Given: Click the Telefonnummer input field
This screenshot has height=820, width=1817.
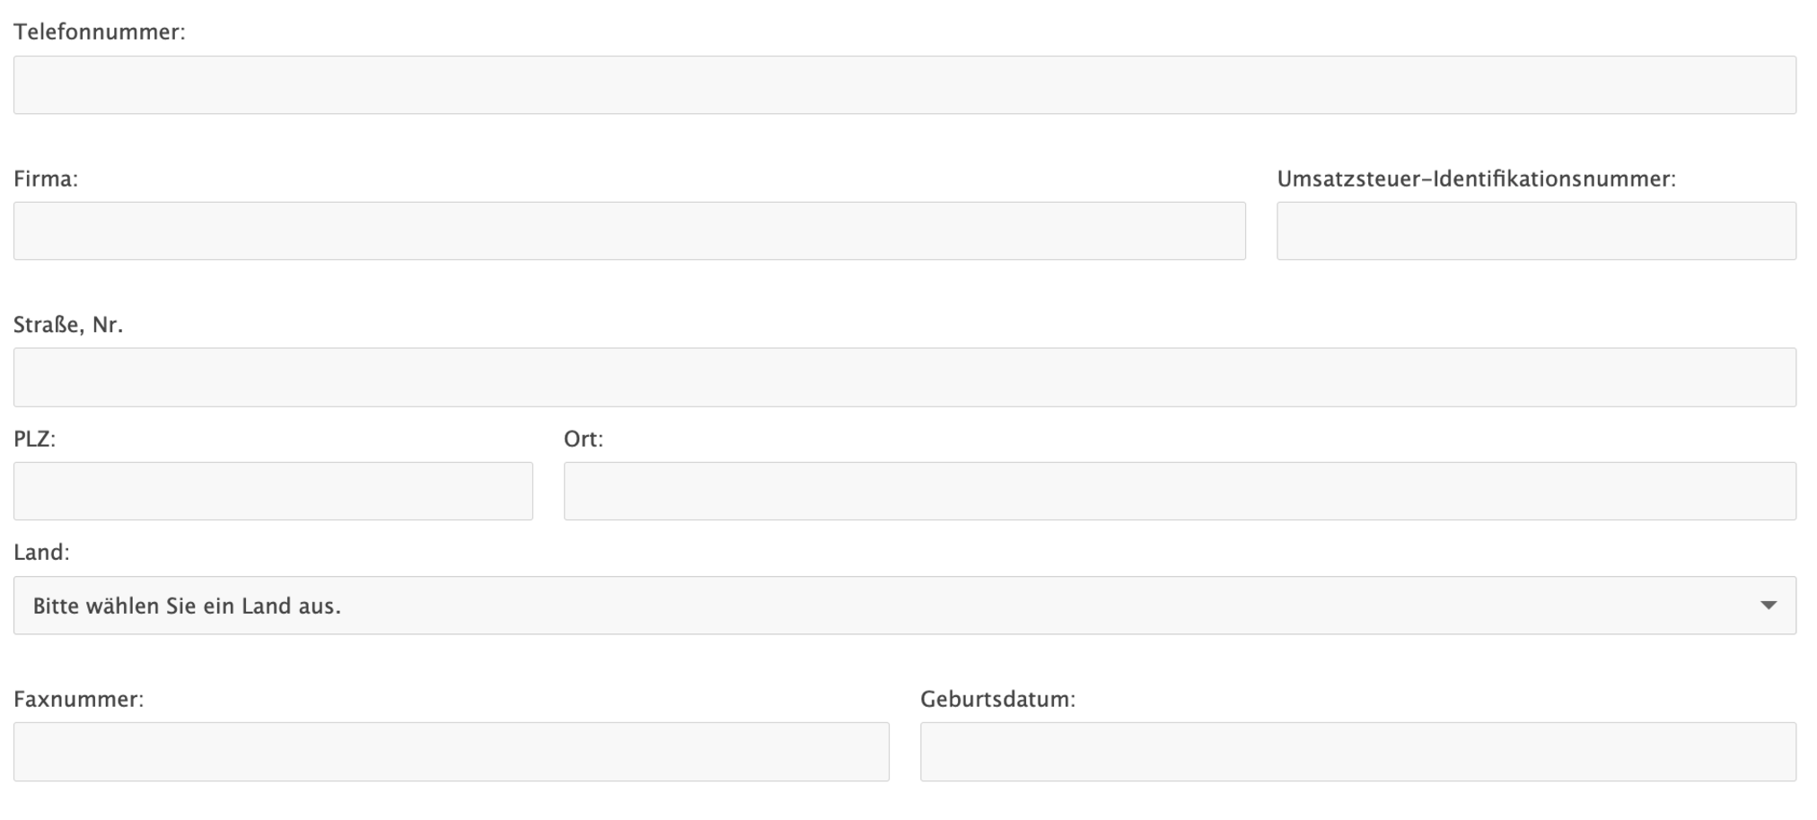Looking at the screenshot, I should (x=904, y=85).
